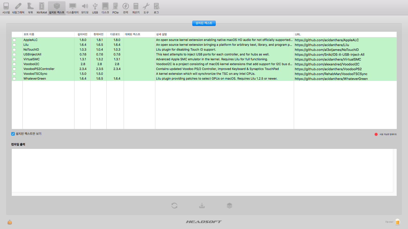
Task: Click the download kexts icon
Action: (202, 206)
